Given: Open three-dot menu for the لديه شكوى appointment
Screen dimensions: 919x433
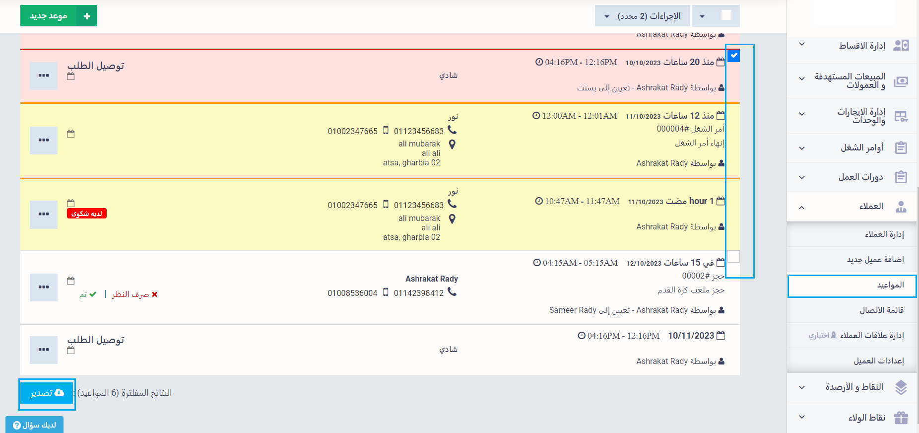Looking at the screenshot, I should (44, 215).
